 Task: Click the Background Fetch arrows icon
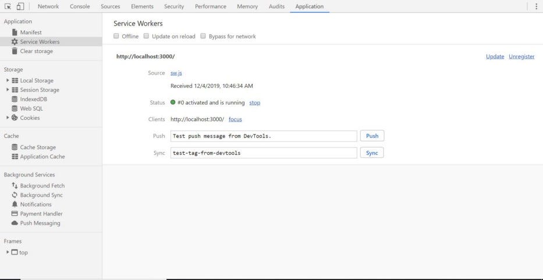[15, 186]
